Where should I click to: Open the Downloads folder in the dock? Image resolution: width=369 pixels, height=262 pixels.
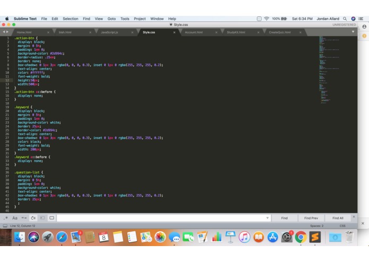coord(335,237)
